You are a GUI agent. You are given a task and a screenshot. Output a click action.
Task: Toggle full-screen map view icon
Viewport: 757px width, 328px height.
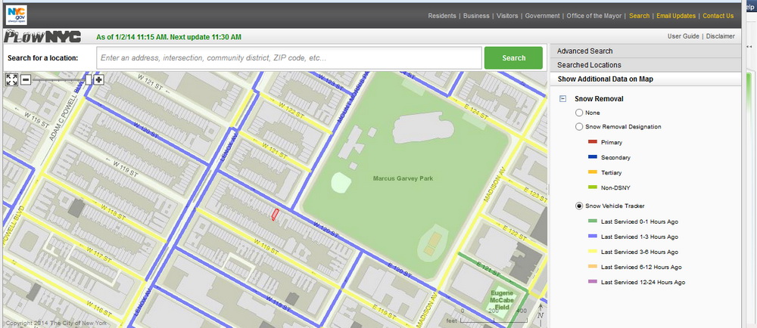(11, 79)
